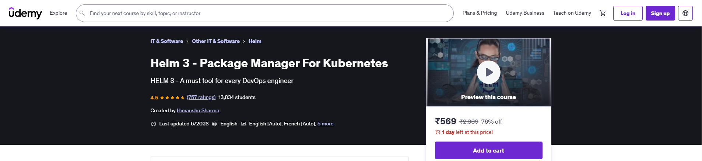Viewport: 702px width, 161px height.
Task: Go to IT & Software breadcrumb
Action: [167, 41]
